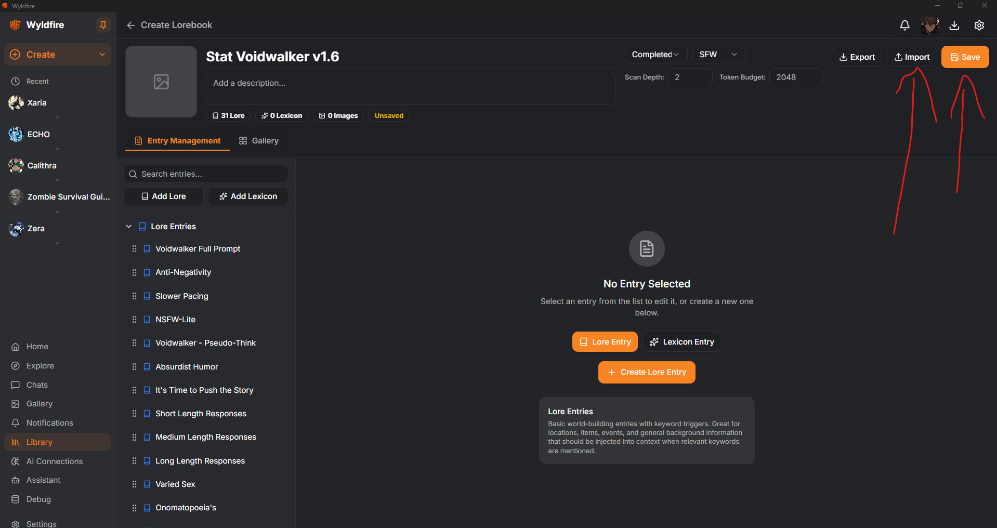Click the document icon above No Entry Selected
The image size is (997, 528).
coord(647,248)
